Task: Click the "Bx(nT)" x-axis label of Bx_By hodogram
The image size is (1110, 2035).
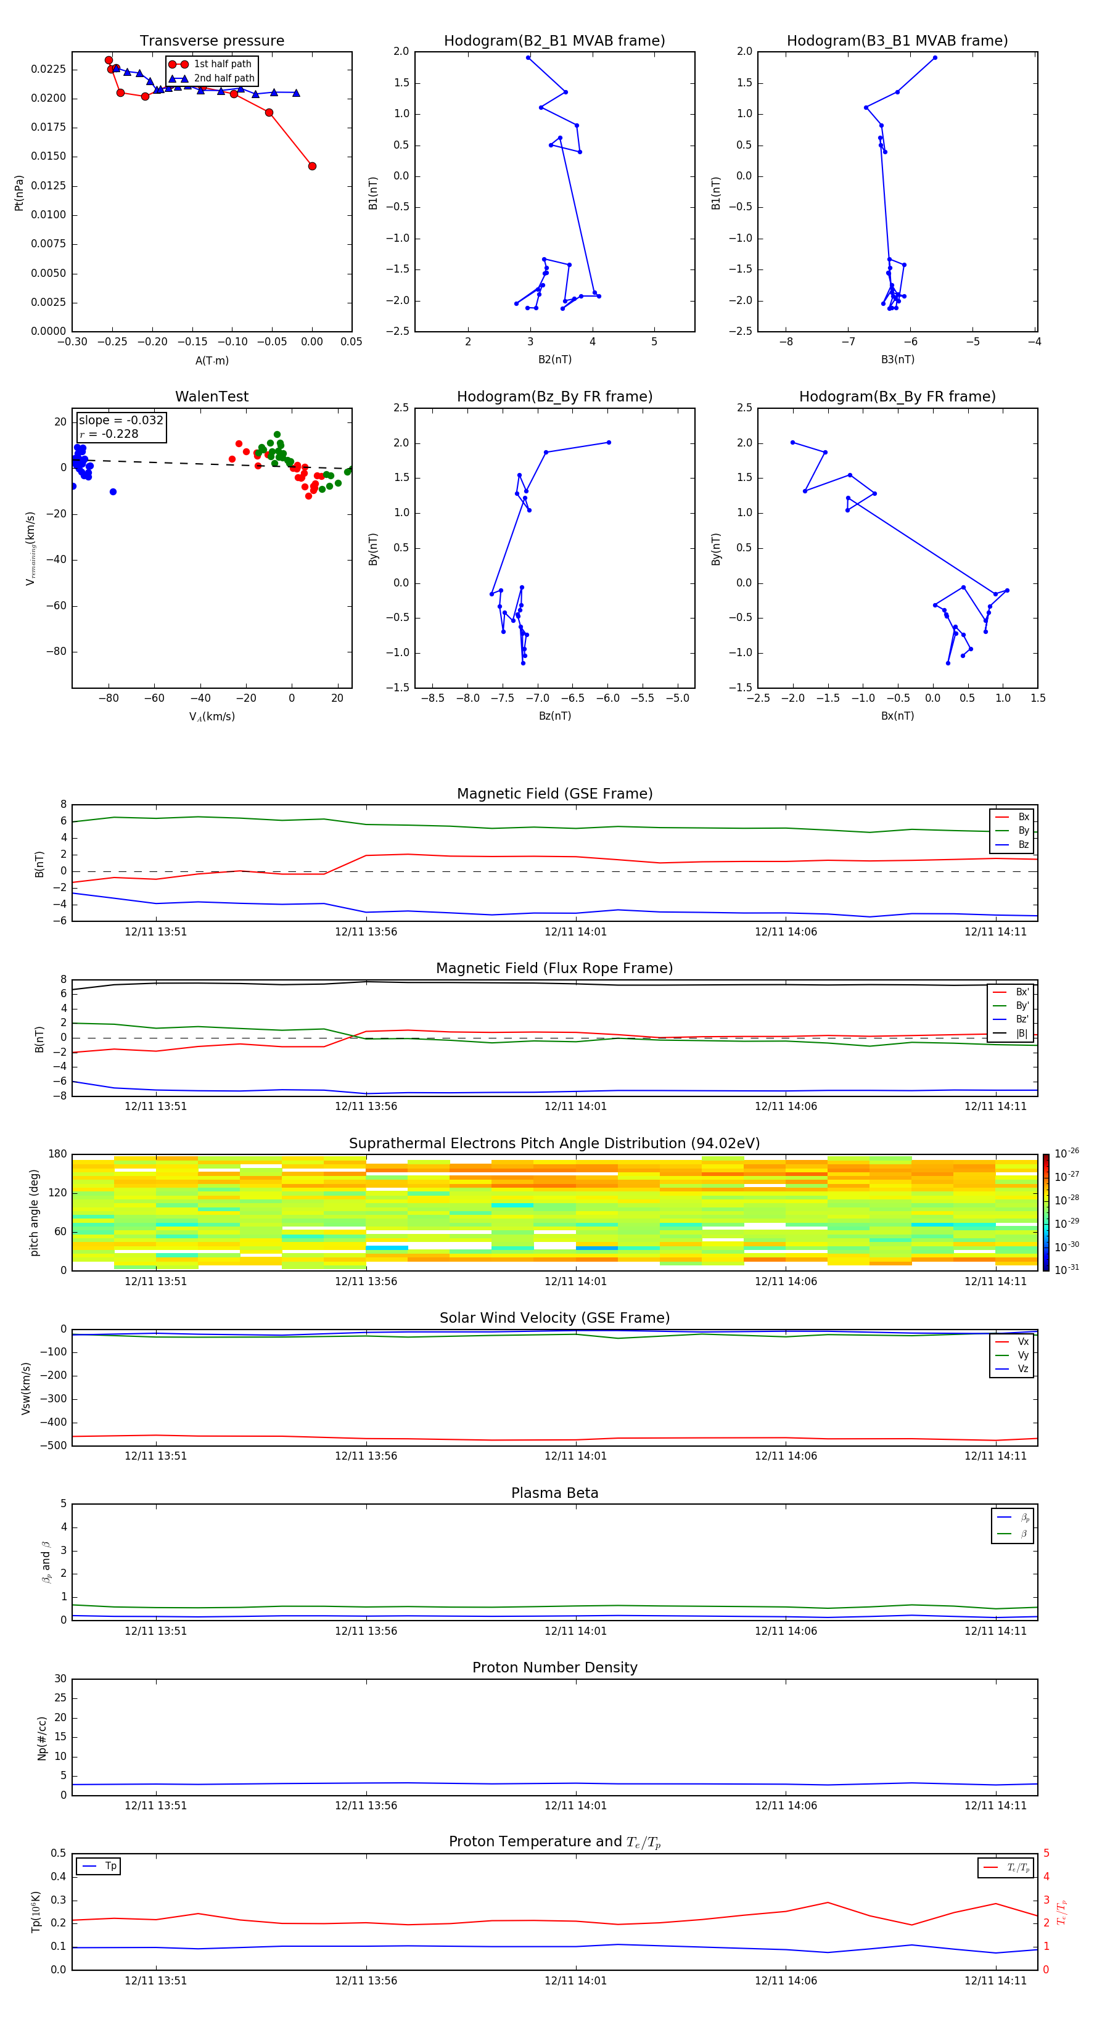Action: pyautogui.click(x=897, y=716)
